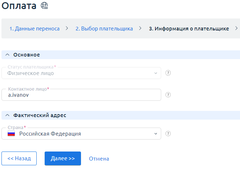Click arrow separator after Выбор плательщика step
Screen dimensions: 240x170
click(x=140, y=28)
